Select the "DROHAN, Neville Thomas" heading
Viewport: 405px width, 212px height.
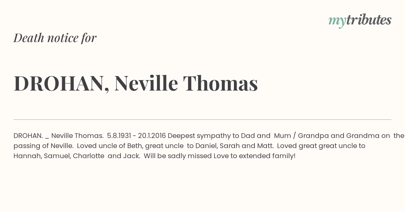click(x=136, y=83)
